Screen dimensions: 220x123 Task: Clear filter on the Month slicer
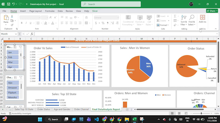(20, 47)
